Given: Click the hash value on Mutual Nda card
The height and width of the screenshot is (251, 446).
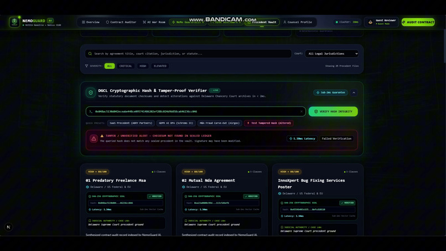Looking at the screenshot, I should (211, 203).
